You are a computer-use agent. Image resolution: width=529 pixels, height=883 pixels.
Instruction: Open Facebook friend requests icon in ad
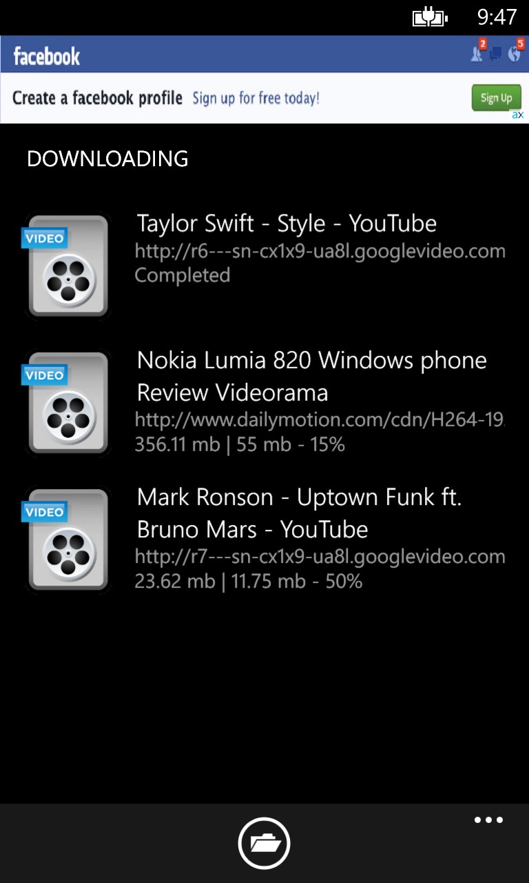click(478, 51)
